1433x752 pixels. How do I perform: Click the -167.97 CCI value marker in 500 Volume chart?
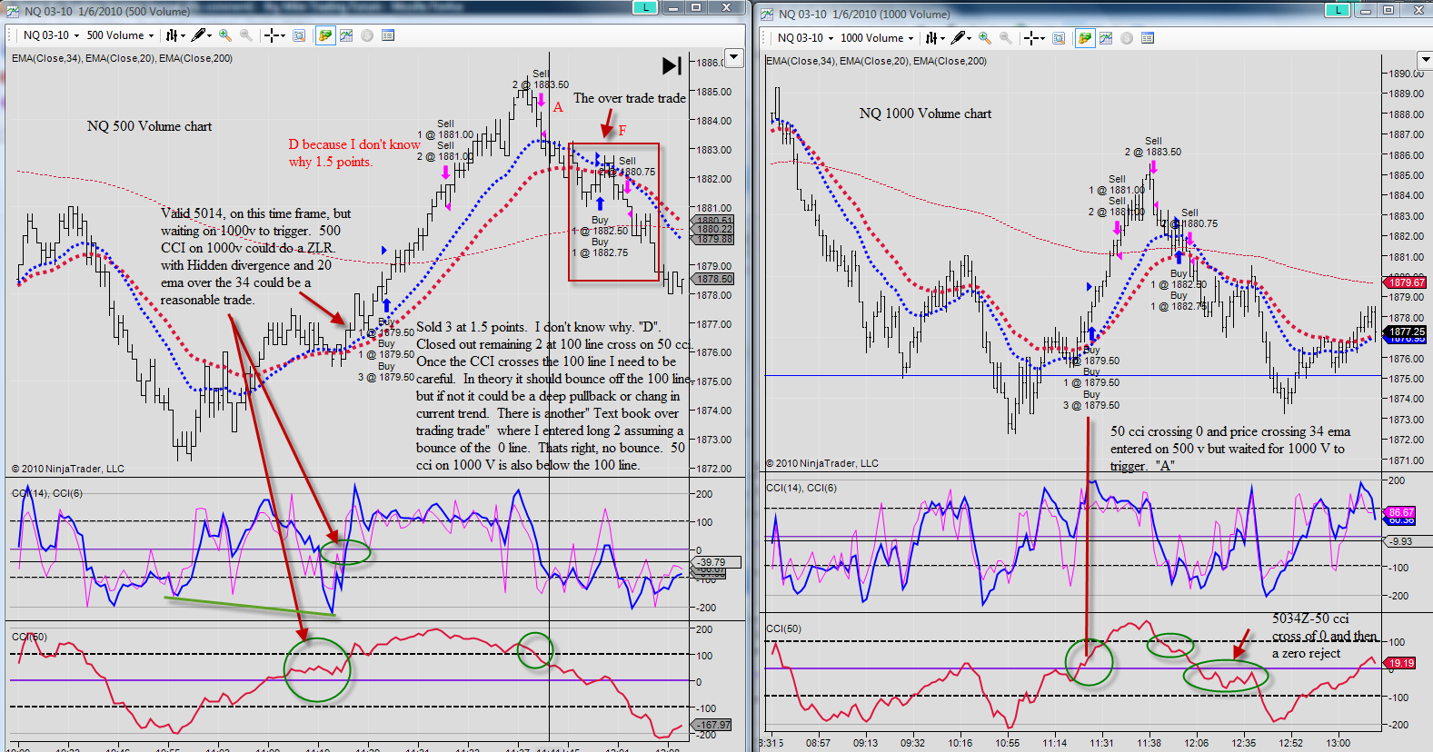[x=713, y=725]
